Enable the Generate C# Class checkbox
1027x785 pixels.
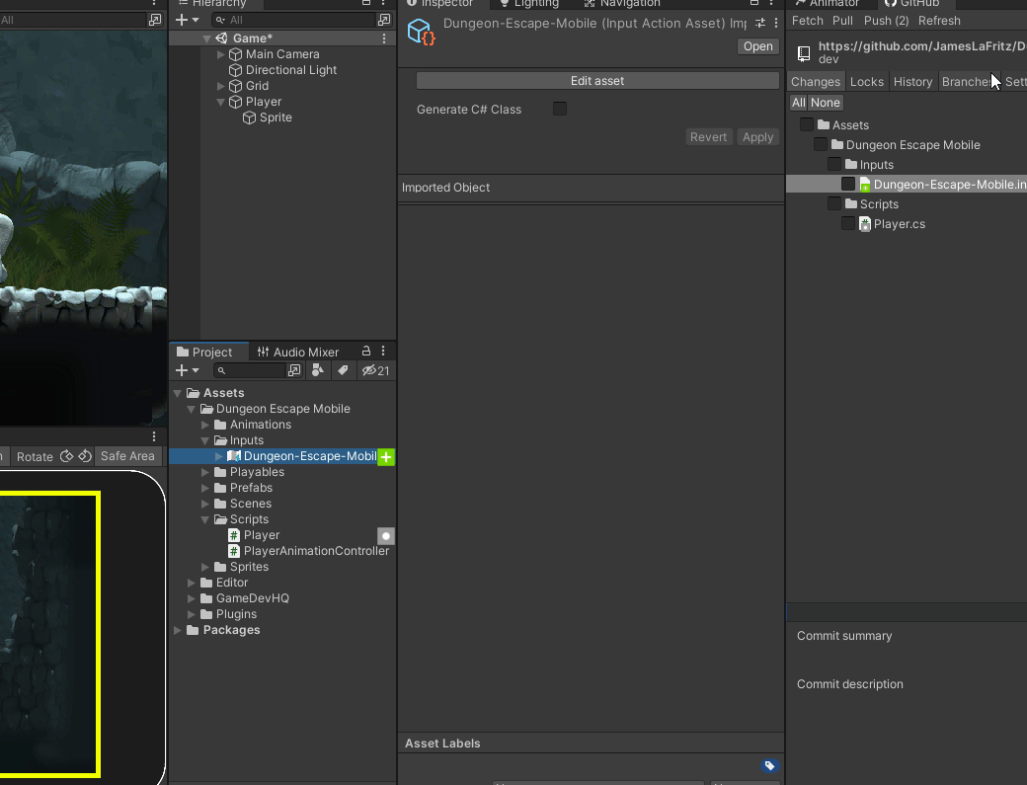(x=560, y=109)
